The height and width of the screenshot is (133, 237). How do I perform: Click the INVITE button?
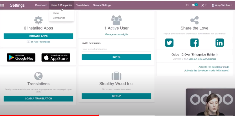(x=116, y=57)
